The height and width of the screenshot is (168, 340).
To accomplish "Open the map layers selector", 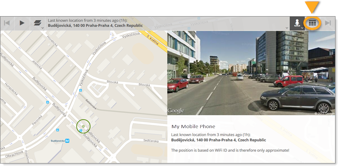I will (38, 23).
